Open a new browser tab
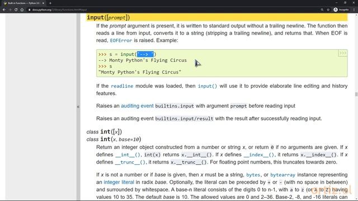The image size is (358, 201). [x=50, y=3]
